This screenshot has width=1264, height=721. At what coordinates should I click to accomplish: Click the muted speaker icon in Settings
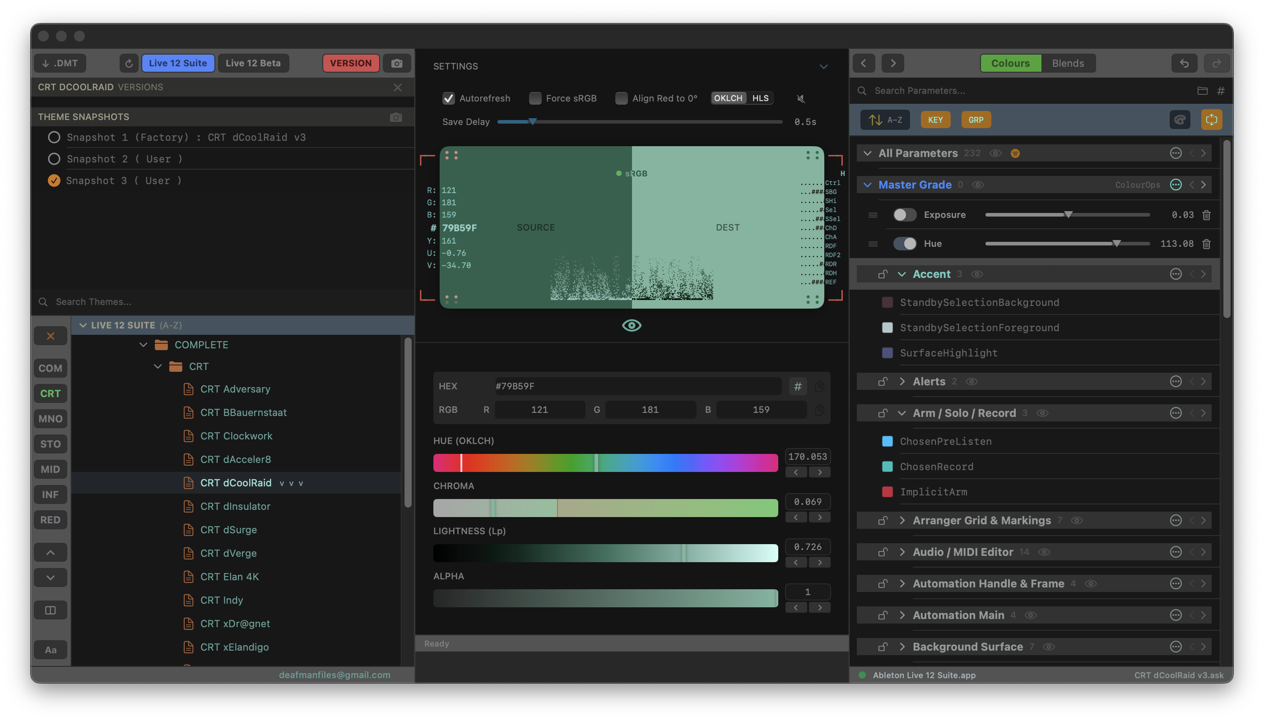[800, 98]
